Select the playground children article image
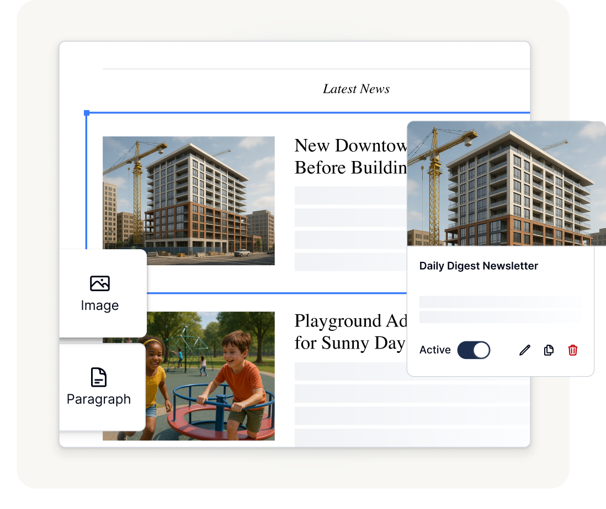 pyautogui.click(x=210, y=376)
